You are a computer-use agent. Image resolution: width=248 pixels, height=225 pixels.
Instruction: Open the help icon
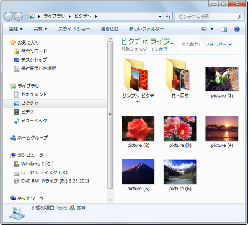coord(237,29)
